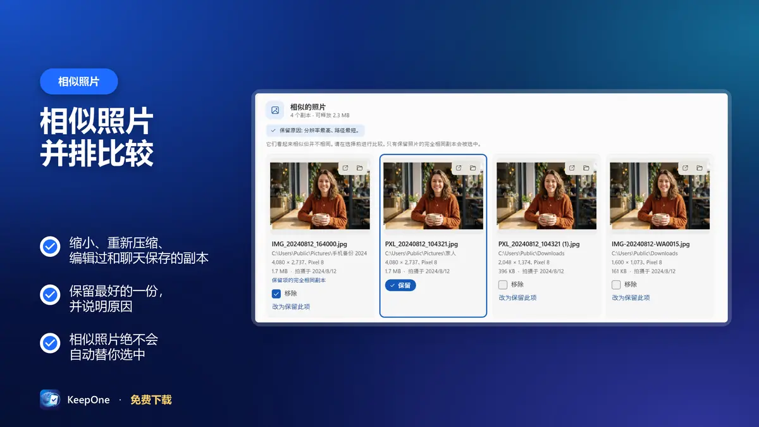Click the 免费下载 link
Screen dimensions: 759x427
151,400
